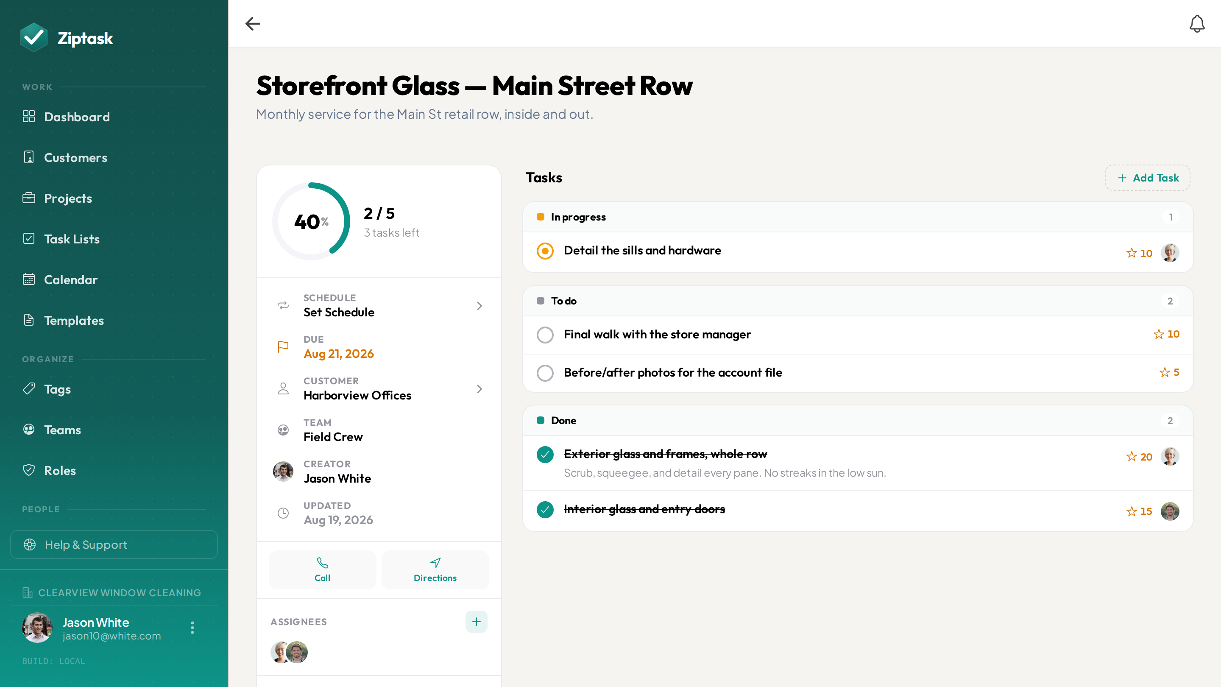Open Help & Support

(x=114, y=544)
